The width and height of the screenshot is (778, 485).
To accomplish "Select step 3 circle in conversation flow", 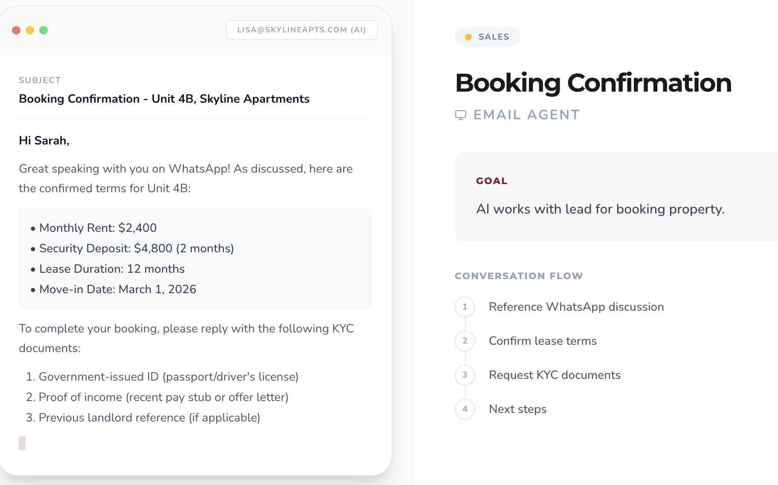I will [x=465, y=375].
